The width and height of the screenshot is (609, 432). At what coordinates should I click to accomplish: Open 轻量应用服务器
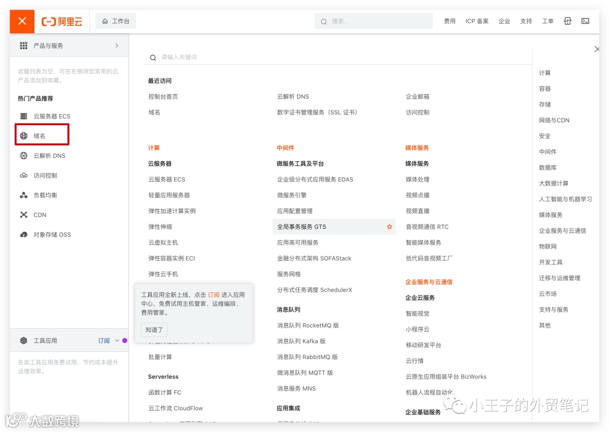169,195
